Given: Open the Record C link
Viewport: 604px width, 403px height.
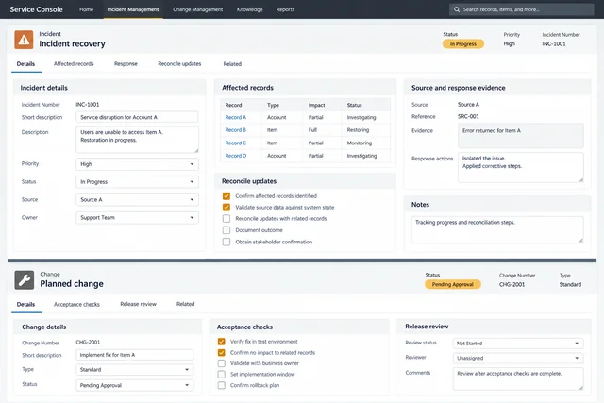Looking at the screenshot, I should (236, 143).
